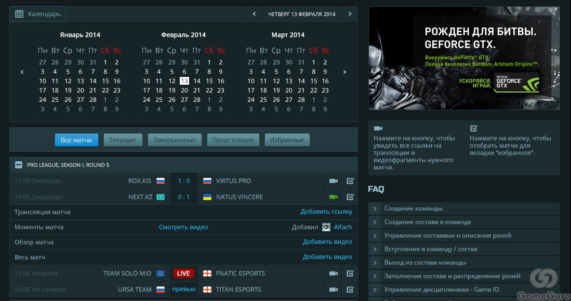
Task: Expand FAQ item Создание команды
Action: pos(464,208)
